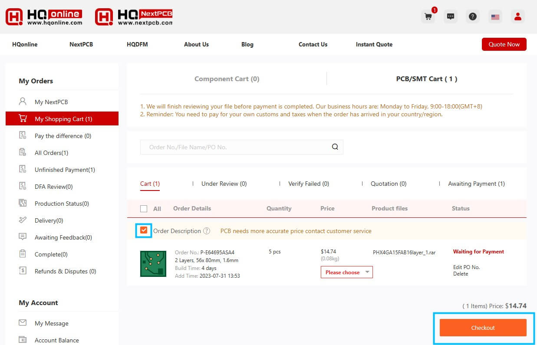Open the shopping cart icon in header
This screenshot has width=537, height=345.
tap(428, 16)
